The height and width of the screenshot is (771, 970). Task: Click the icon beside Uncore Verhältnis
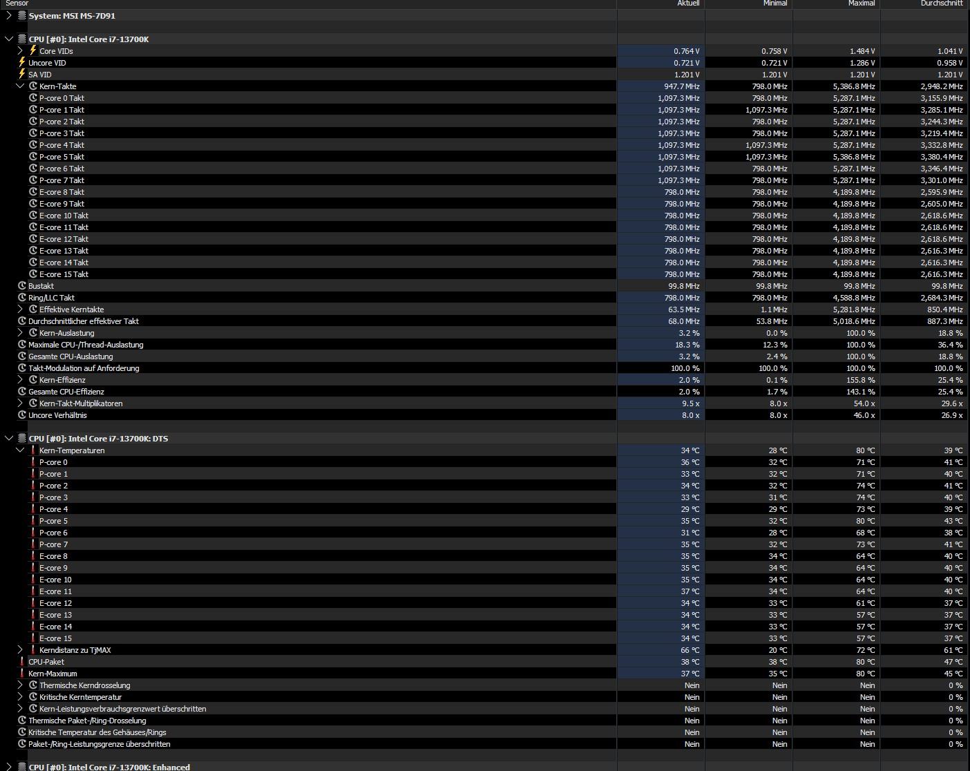click(x=22, y=415)
